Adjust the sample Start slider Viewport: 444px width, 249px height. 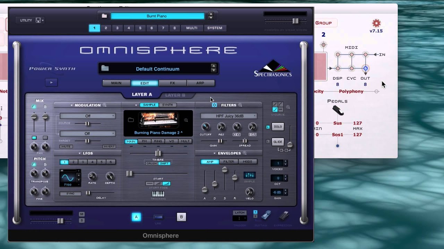[129, 174]
